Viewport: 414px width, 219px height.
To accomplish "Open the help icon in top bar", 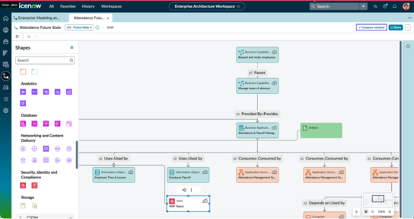I will point(385,6).
